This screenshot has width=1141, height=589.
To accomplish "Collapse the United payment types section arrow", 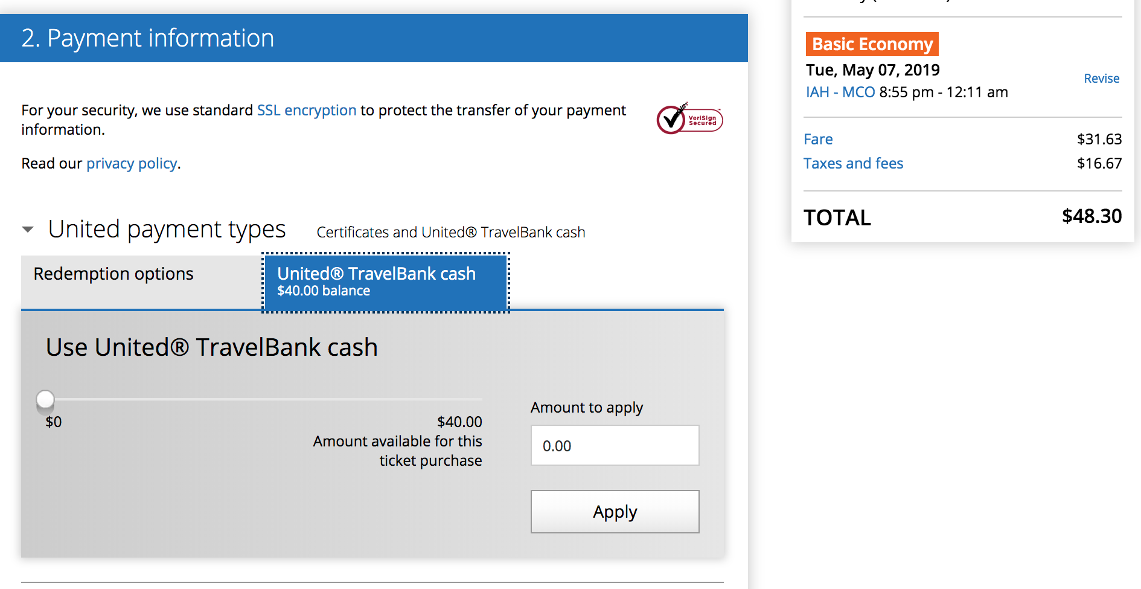I will pyautogui.click(x=28, y=230).
